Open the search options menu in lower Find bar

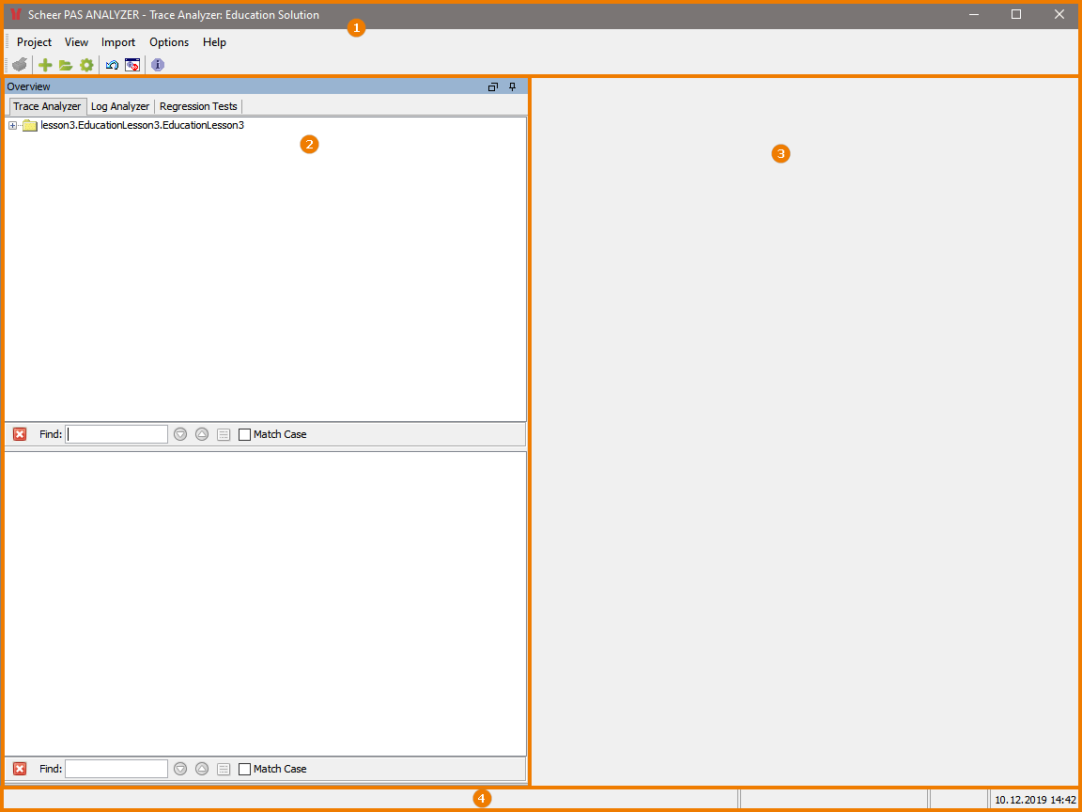coord(224,768)
